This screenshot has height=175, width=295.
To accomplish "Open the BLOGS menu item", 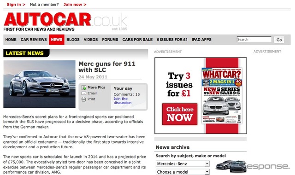I will pyautogui.click(x=73, y=40).
